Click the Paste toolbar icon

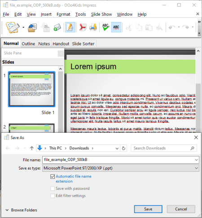(149, 27)
